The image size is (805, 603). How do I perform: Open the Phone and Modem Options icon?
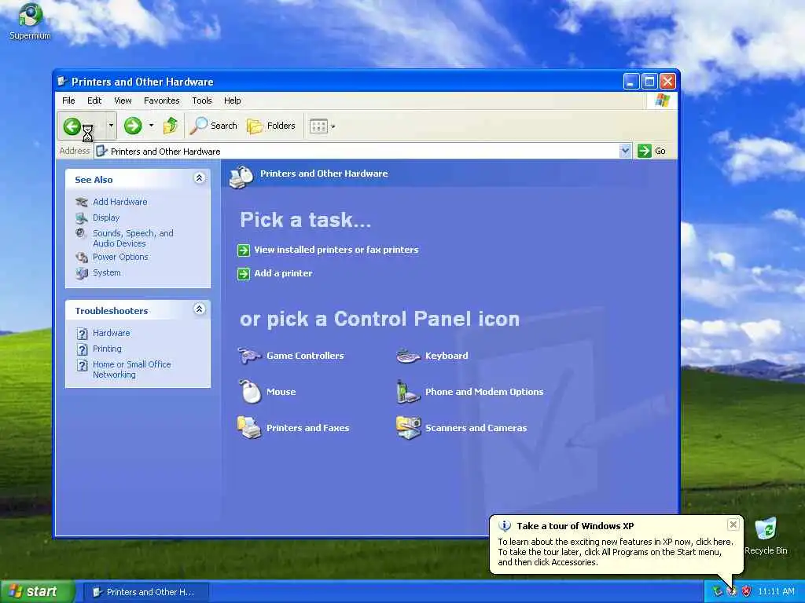pyautogui.click(x=408, y=392)
